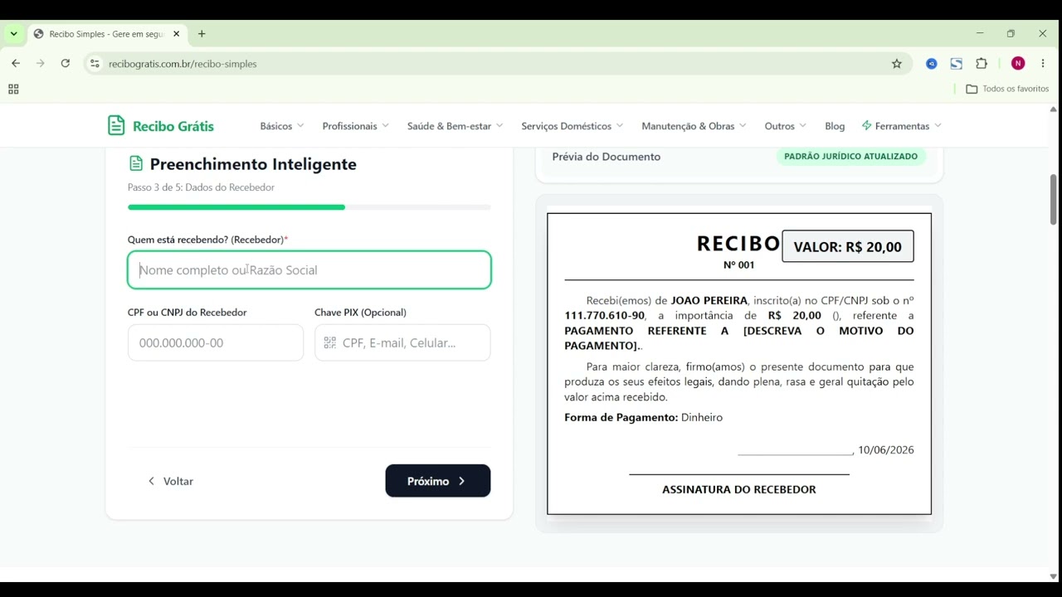Expand the Profissionais menu
The width and height of the screenshot is (1062, 597).
(356, 126)
